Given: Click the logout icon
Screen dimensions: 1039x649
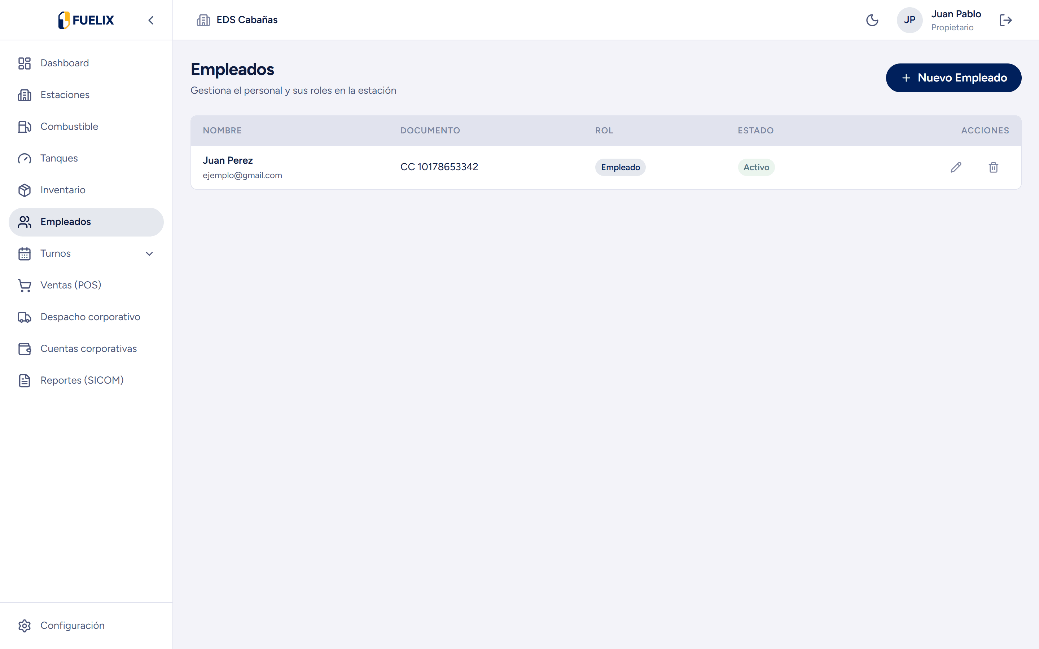Looking at the screenshot, I should coord(1005,20).
